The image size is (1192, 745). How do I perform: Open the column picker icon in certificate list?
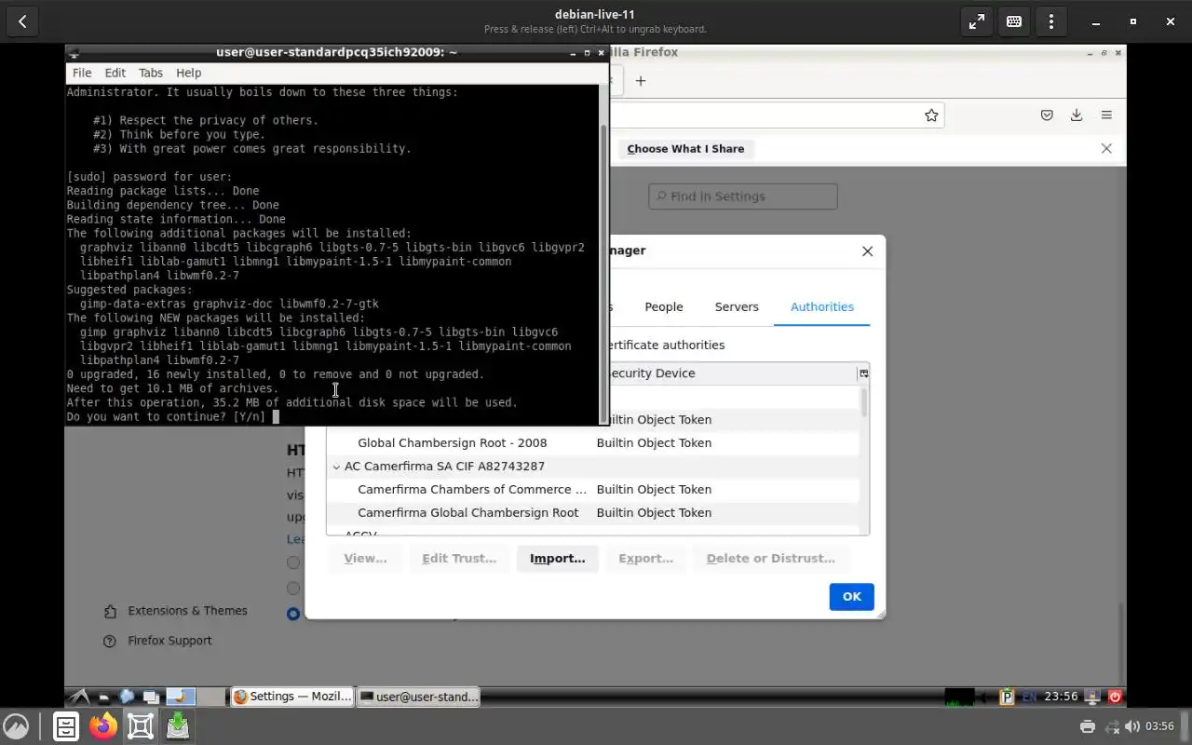coord(863,373)
